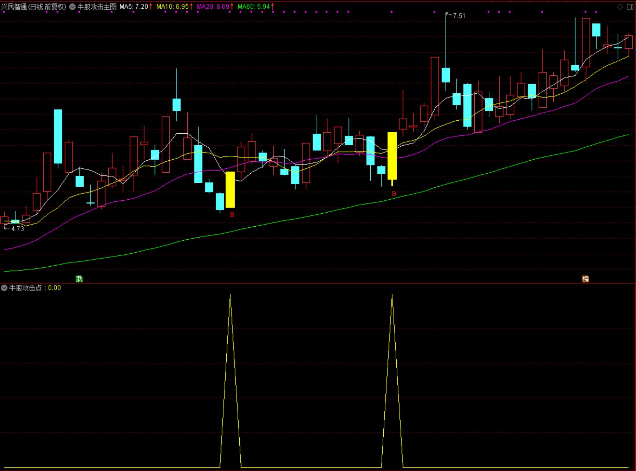The height and width of the screenshot is (471, 636).
Task: Open the 牛股攻击主图 indicator dropdown arrow
Action: (x=72, y=6)
